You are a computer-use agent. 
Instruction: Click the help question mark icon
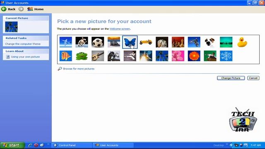(x=8, y=57)
